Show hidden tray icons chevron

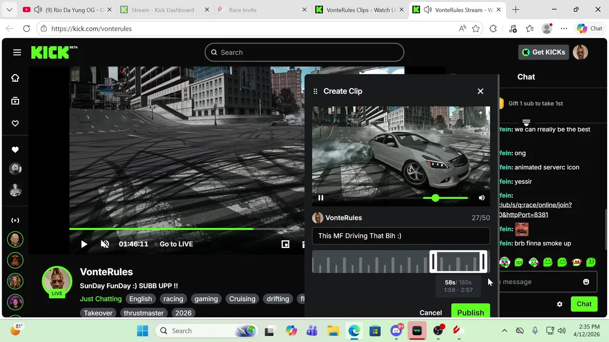505,331
